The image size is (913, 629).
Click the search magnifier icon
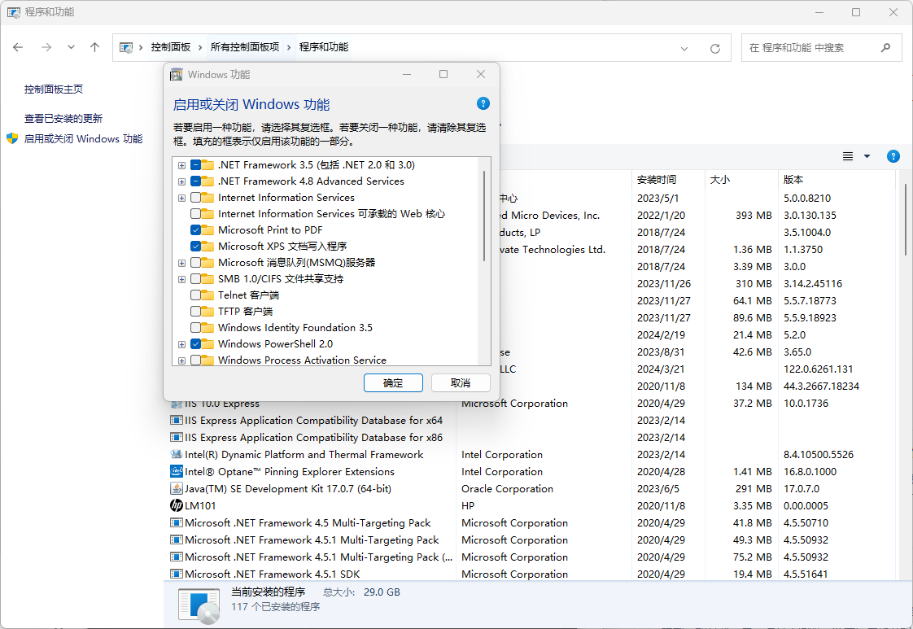click(x=885, y=48)
